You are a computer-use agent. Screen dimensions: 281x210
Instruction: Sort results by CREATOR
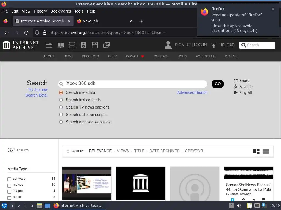[x=194, y=151]
